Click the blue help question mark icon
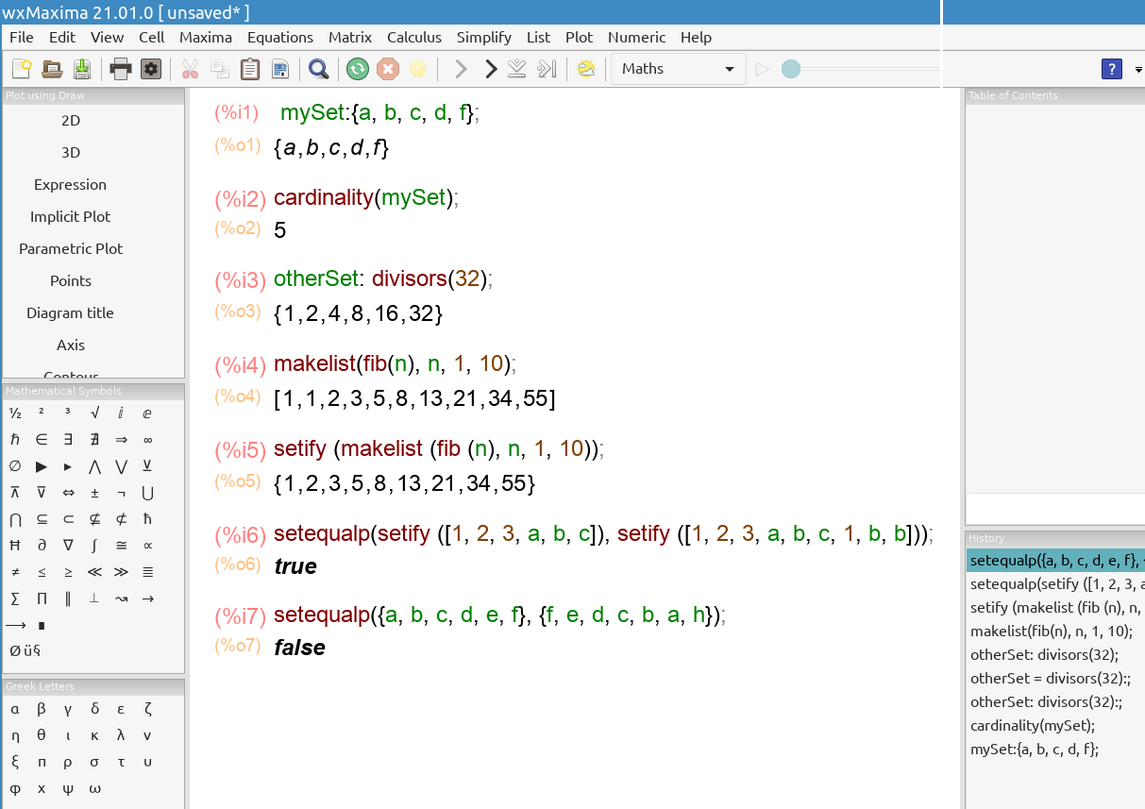This screenshot has height=809, width=1145. pyautogui.click(x=1112, y=69)
